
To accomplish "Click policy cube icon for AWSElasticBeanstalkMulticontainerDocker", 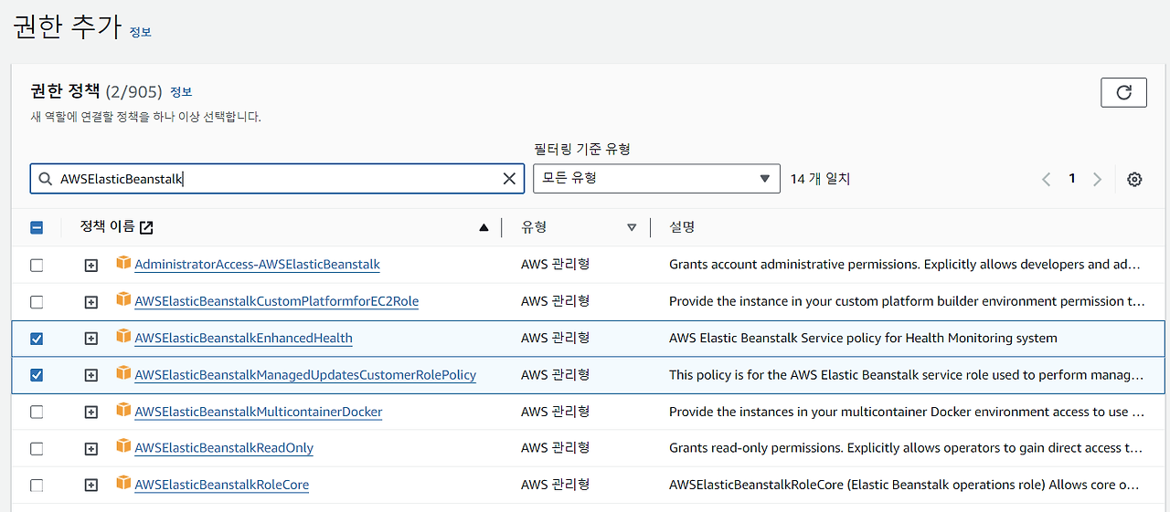I will 123,410.
